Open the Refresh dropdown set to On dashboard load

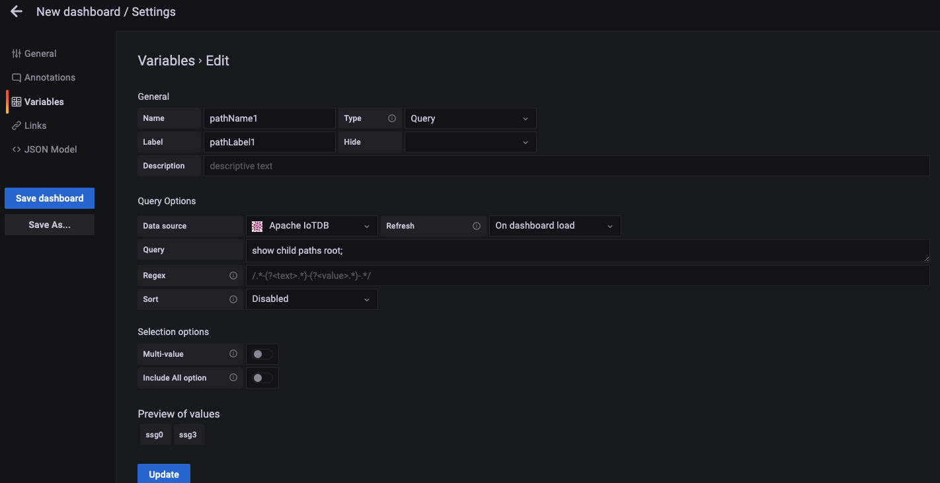click(554, 226)
